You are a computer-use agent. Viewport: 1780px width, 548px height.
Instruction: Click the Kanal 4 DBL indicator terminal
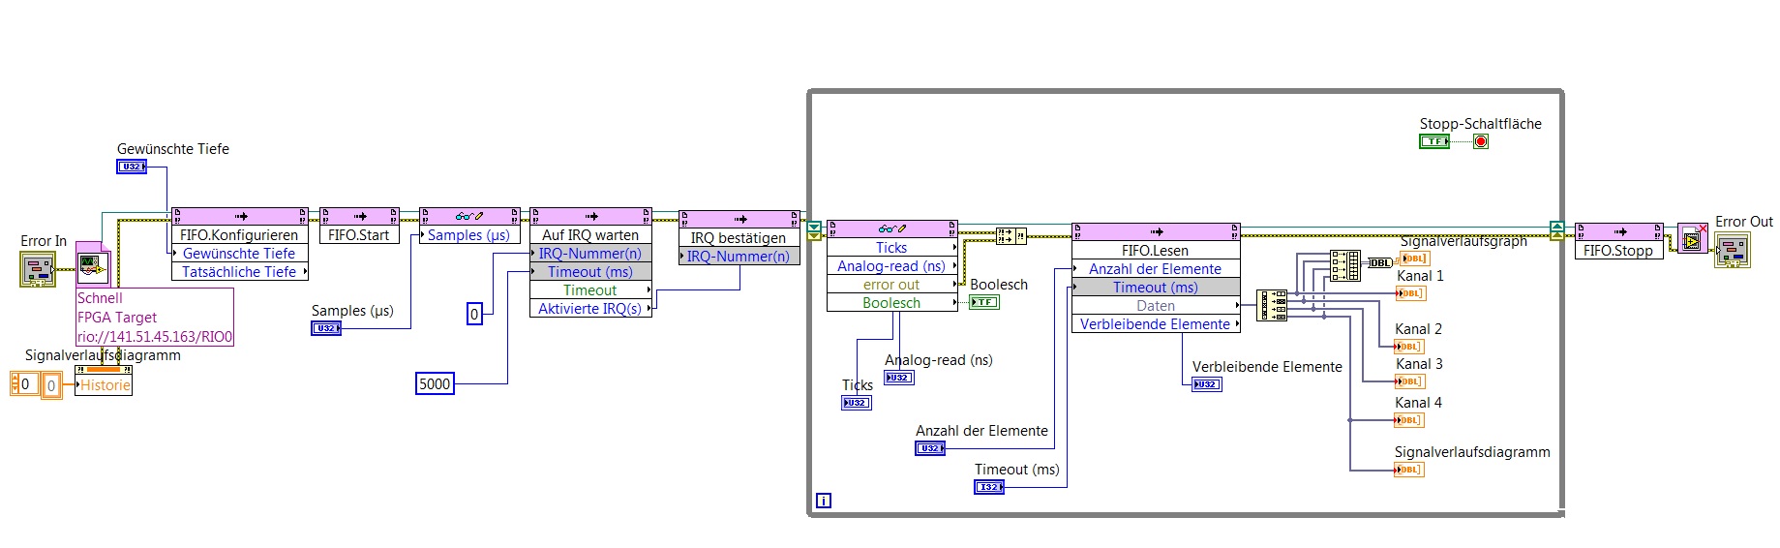[x=1410, y=420]
